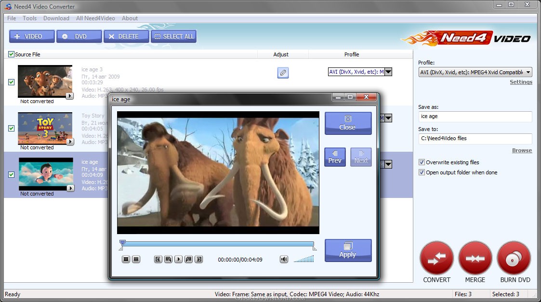Click the right trim end marker on timeline
Image resolution: width=541 pixels, height=302 pixels.
[x=314, y=248]
